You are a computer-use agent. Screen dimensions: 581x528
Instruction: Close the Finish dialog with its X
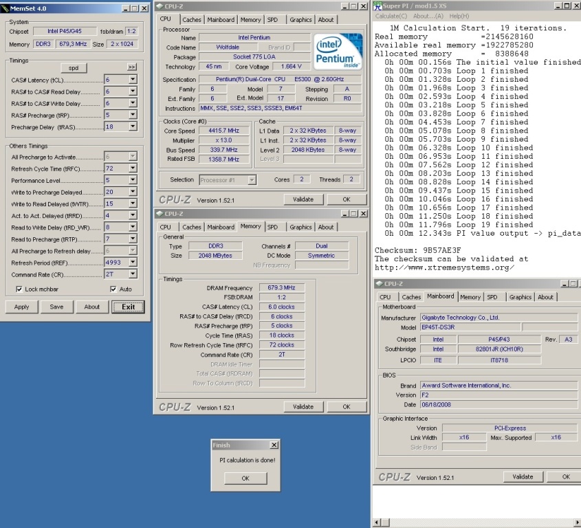[274, 445]
